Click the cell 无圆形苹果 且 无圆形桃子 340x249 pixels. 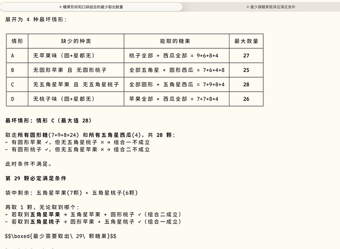pos(76,70)
